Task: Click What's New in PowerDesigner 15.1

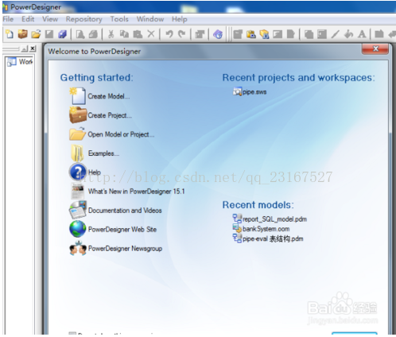Action: [137, 192]
